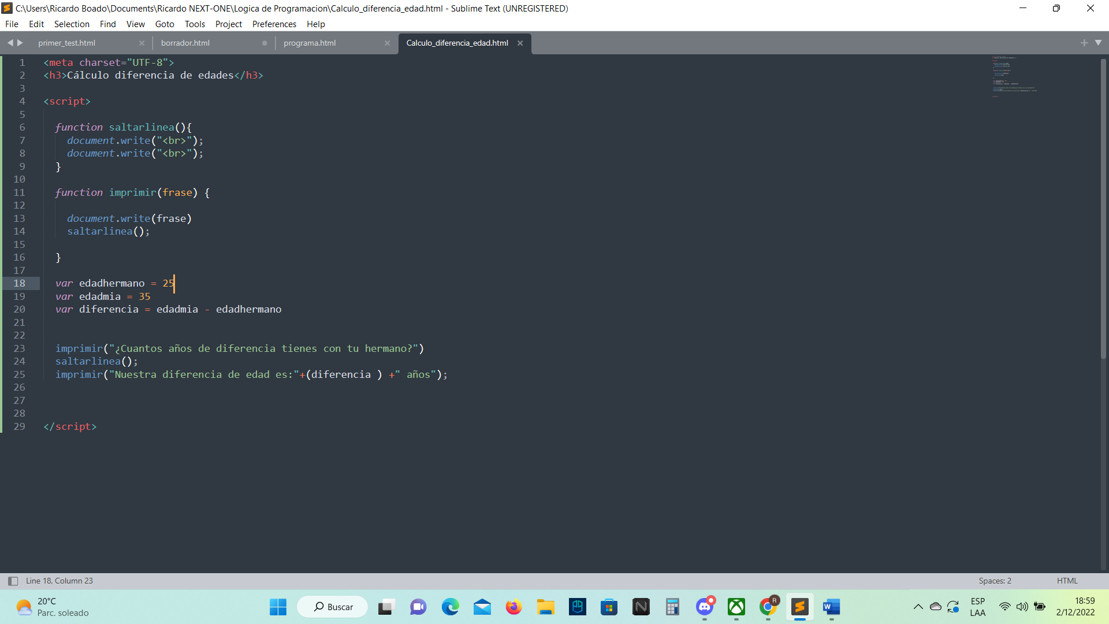Toggle the side bar from status bar icon
This screenshot has width=1109, height=624.
pyautogui.click(x=13, y=581)
